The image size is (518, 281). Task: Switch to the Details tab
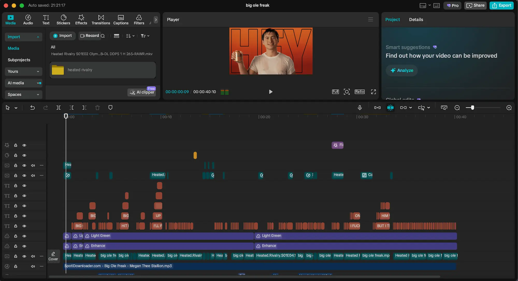pos(416,19)
